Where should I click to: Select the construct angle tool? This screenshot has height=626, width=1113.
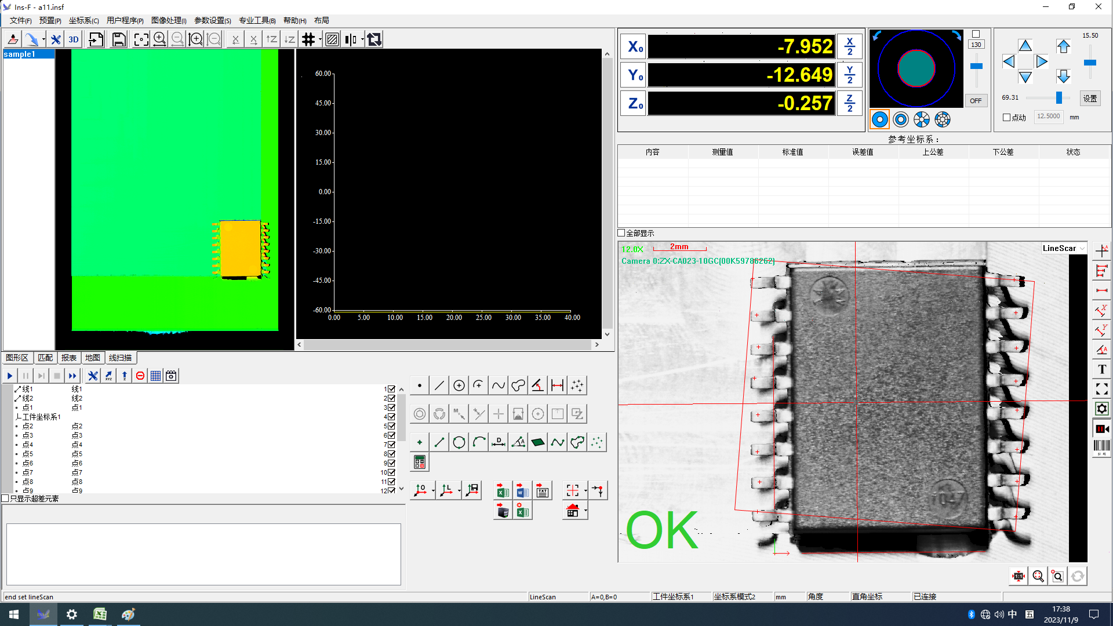[518, 442]
